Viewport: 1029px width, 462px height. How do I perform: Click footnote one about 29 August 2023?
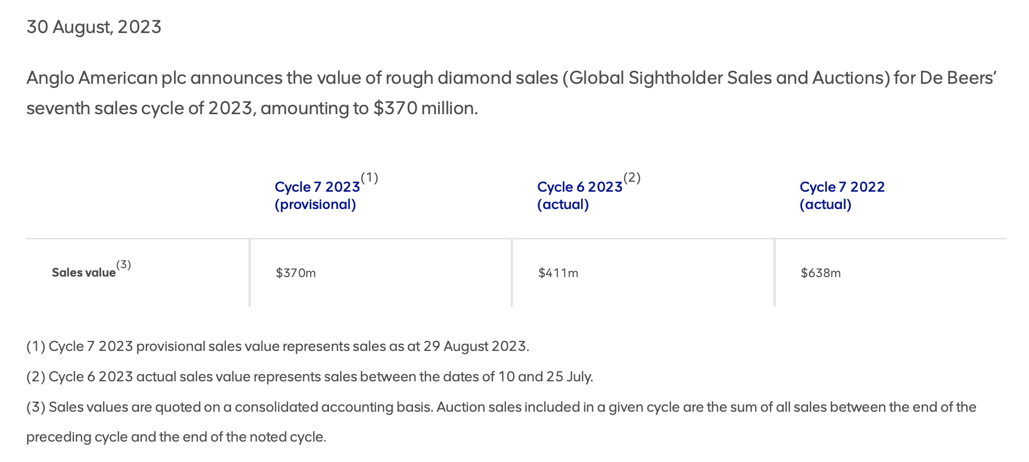[278, 346]
